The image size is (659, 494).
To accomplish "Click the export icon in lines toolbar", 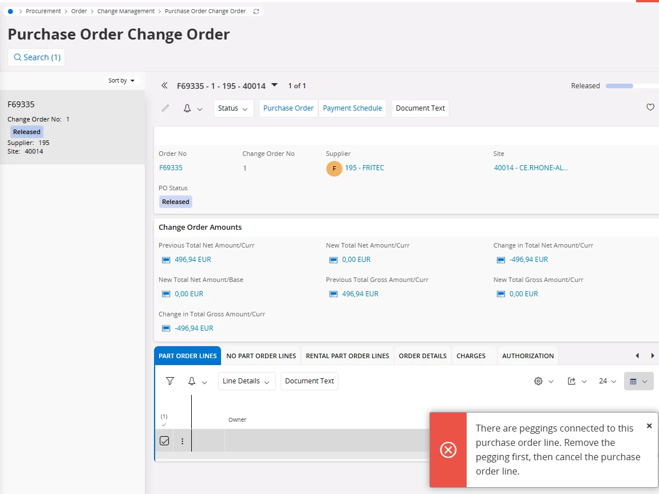I will tap(571, 381).
